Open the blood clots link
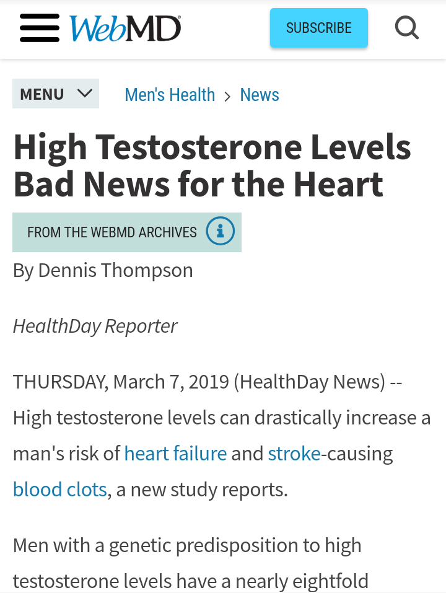This screenshot has width=446, height=593. (60, 489)
